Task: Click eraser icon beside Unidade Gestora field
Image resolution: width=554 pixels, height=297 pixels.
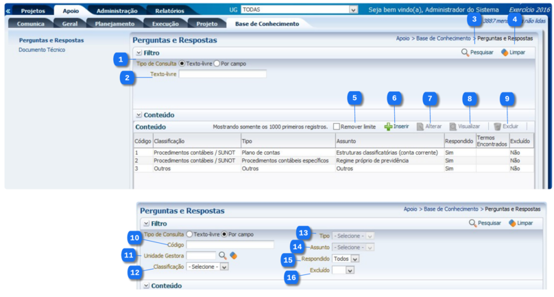Action: 233,255
